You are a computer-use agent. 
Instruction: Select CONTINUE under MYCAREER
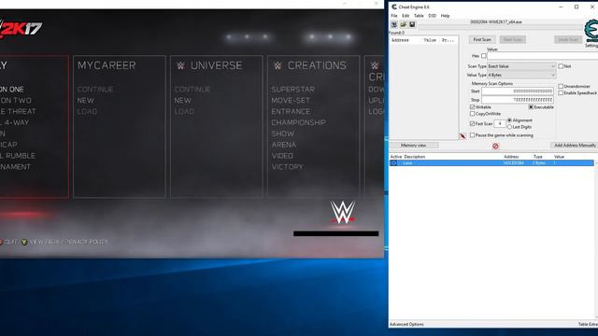[95, 90]
